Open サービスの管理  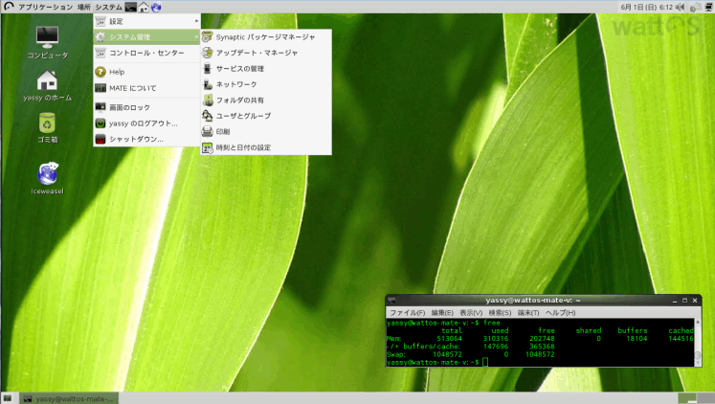coord(266,68)
